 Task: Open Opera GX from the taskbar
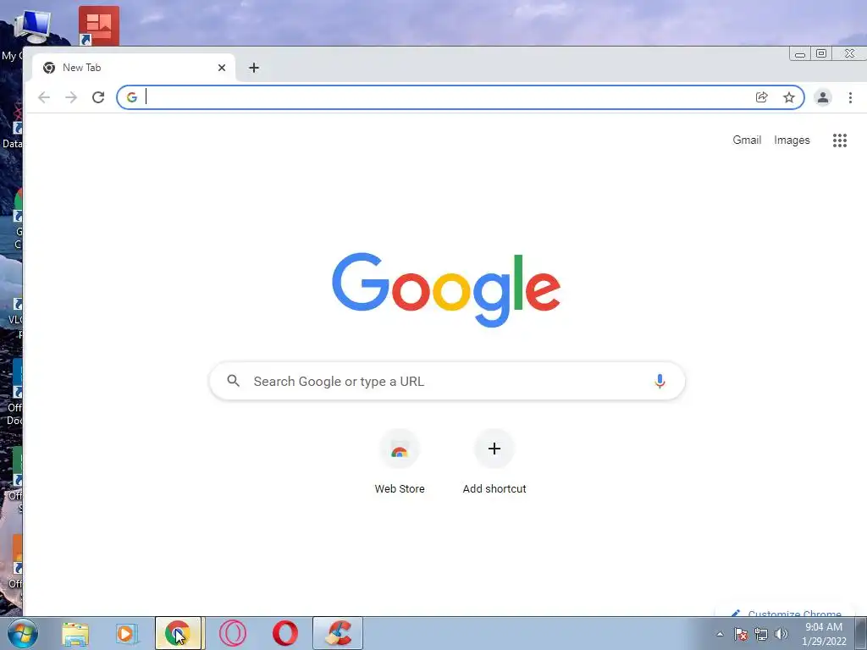click(232, 633)
